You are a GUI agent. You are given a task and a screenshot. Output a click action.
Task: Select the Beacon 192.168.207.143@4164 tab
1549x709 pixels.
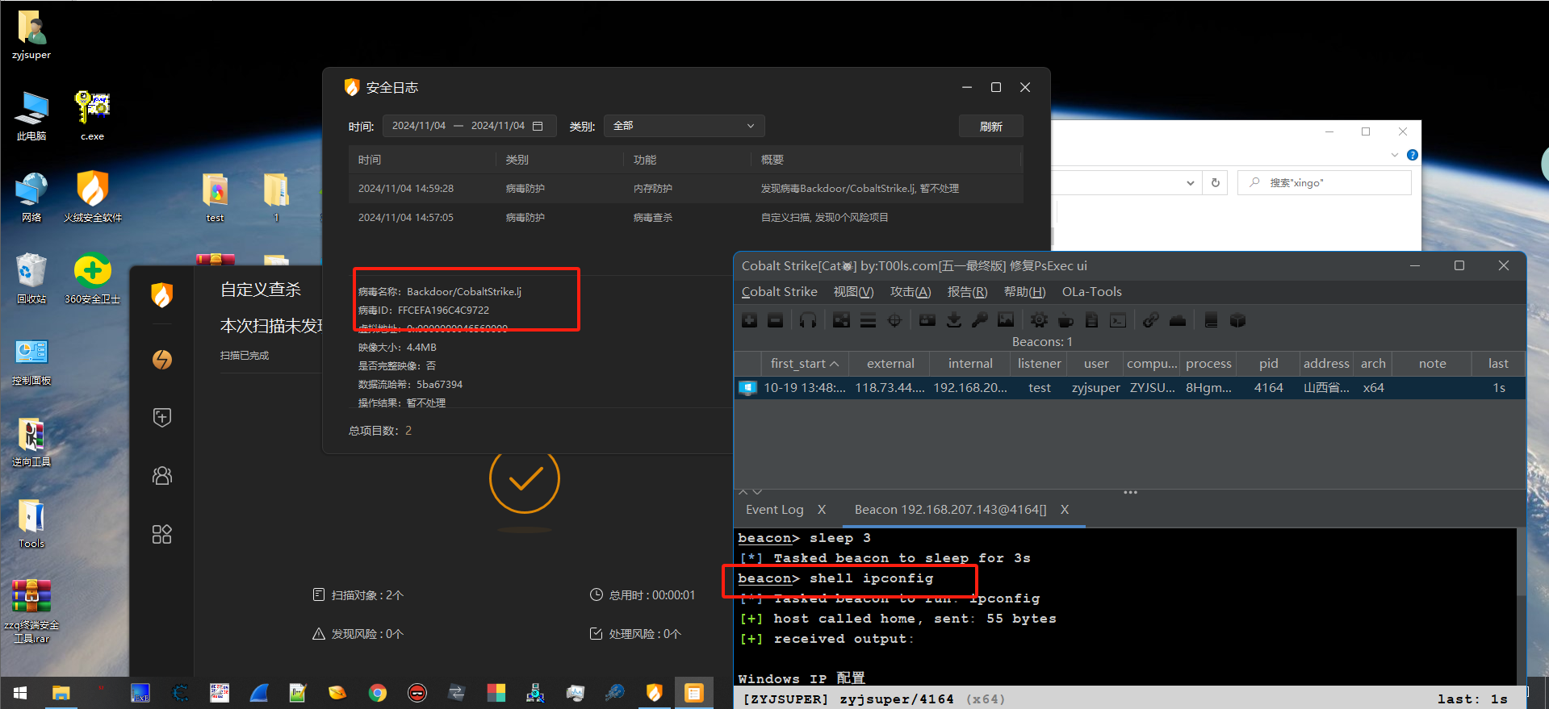[950, 510]
